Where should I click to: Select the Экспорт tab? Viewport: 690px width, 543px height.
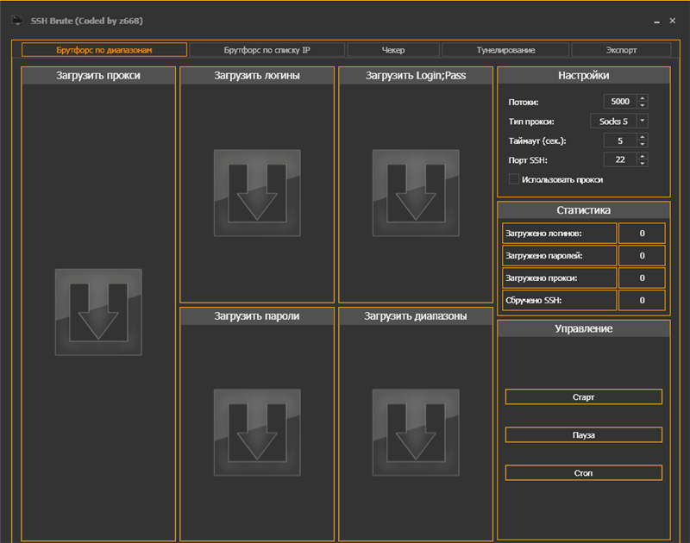pos(621,50)
